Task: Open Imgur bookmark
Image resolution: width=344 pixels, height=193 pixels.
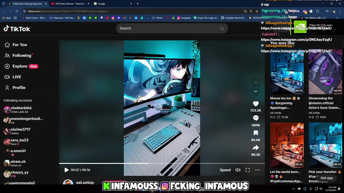Action: (206, 18)
